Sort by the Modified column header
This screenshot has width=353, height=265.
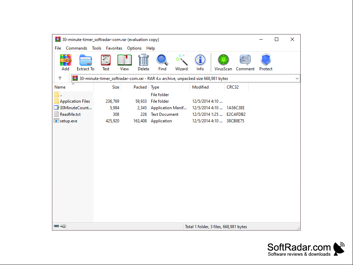pyautogui.click(x=207, y=87)
